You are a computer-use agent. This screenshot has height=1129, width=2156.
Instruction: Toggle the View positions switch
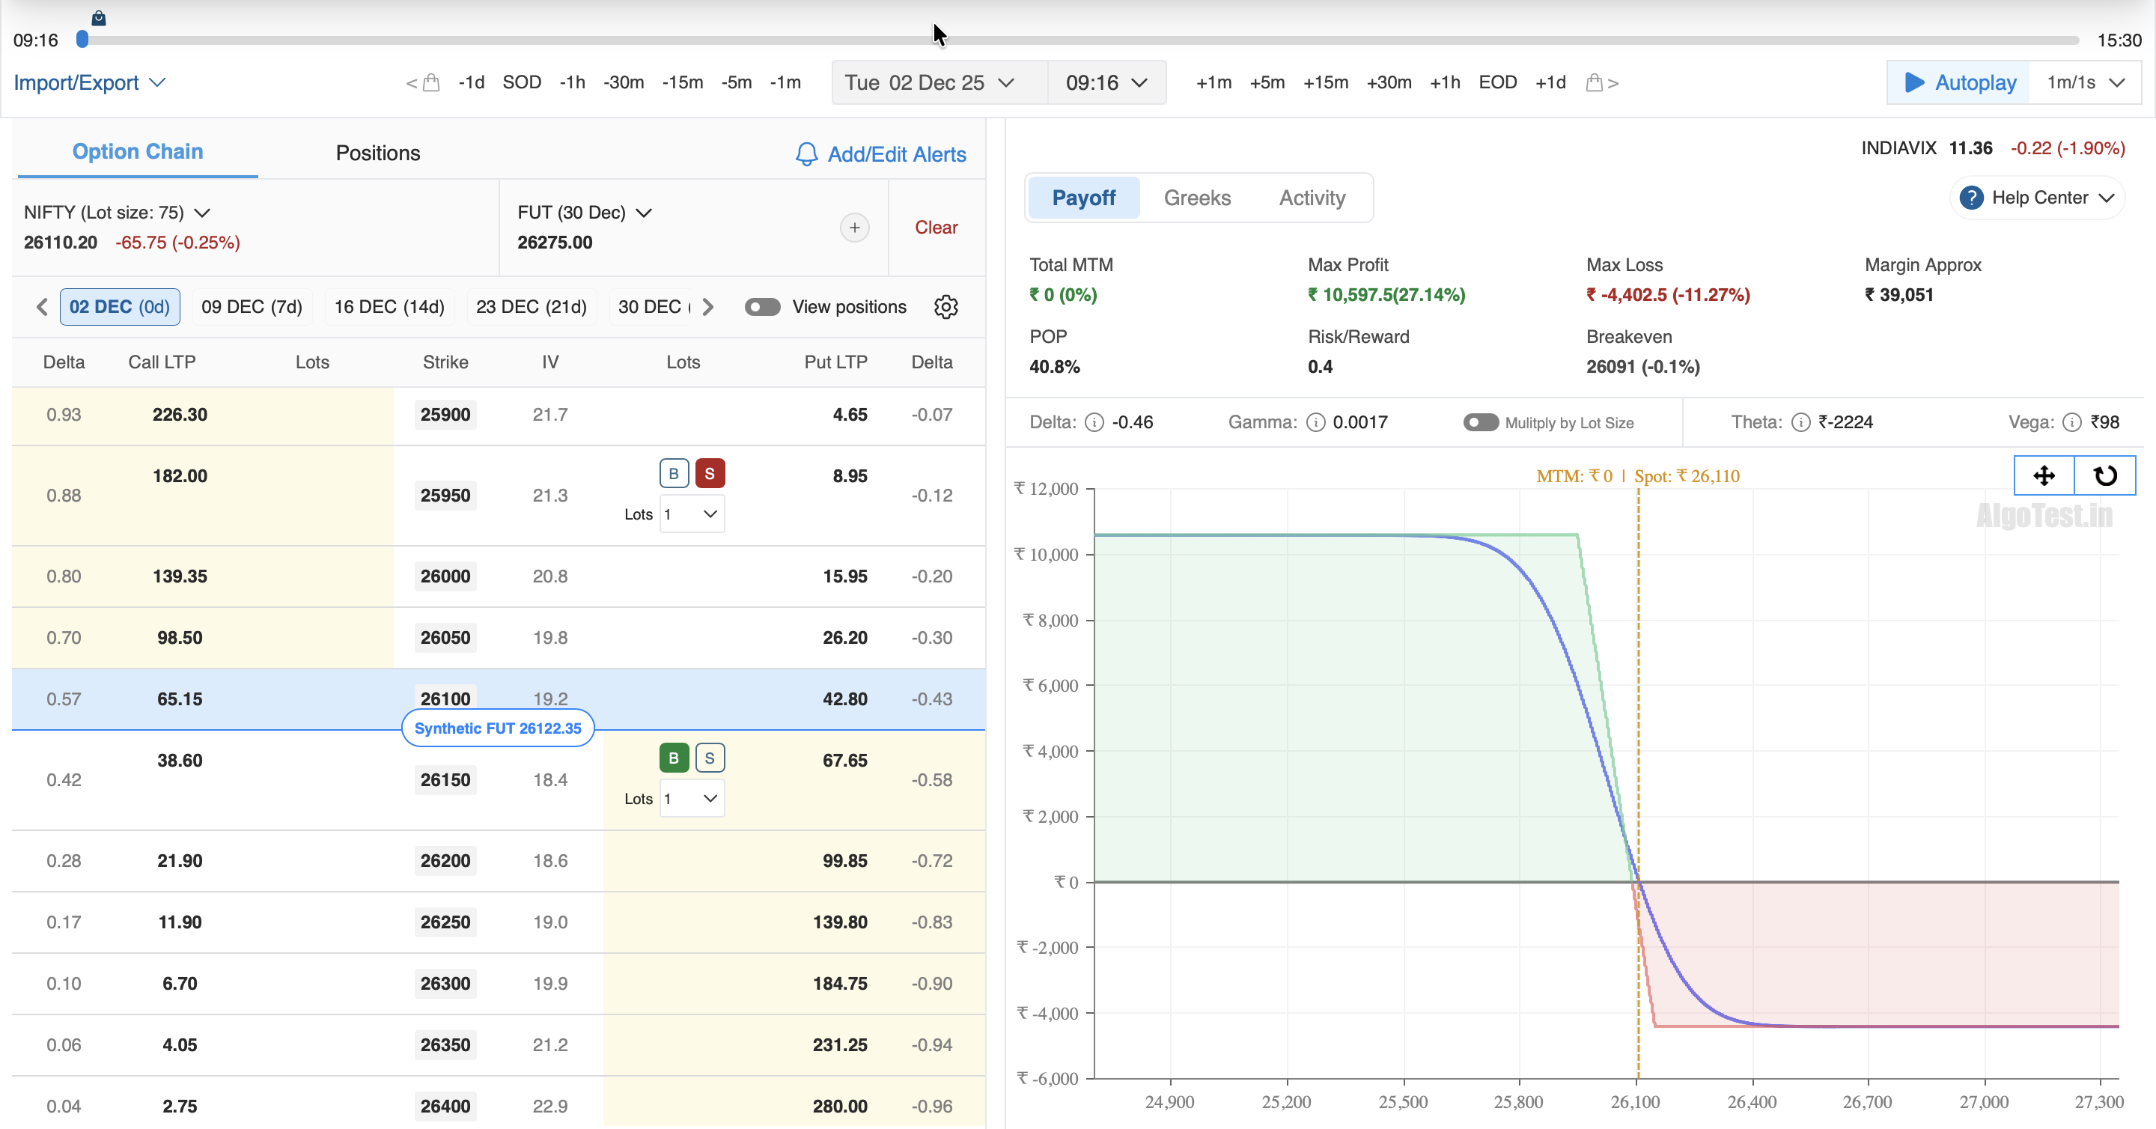763,307
